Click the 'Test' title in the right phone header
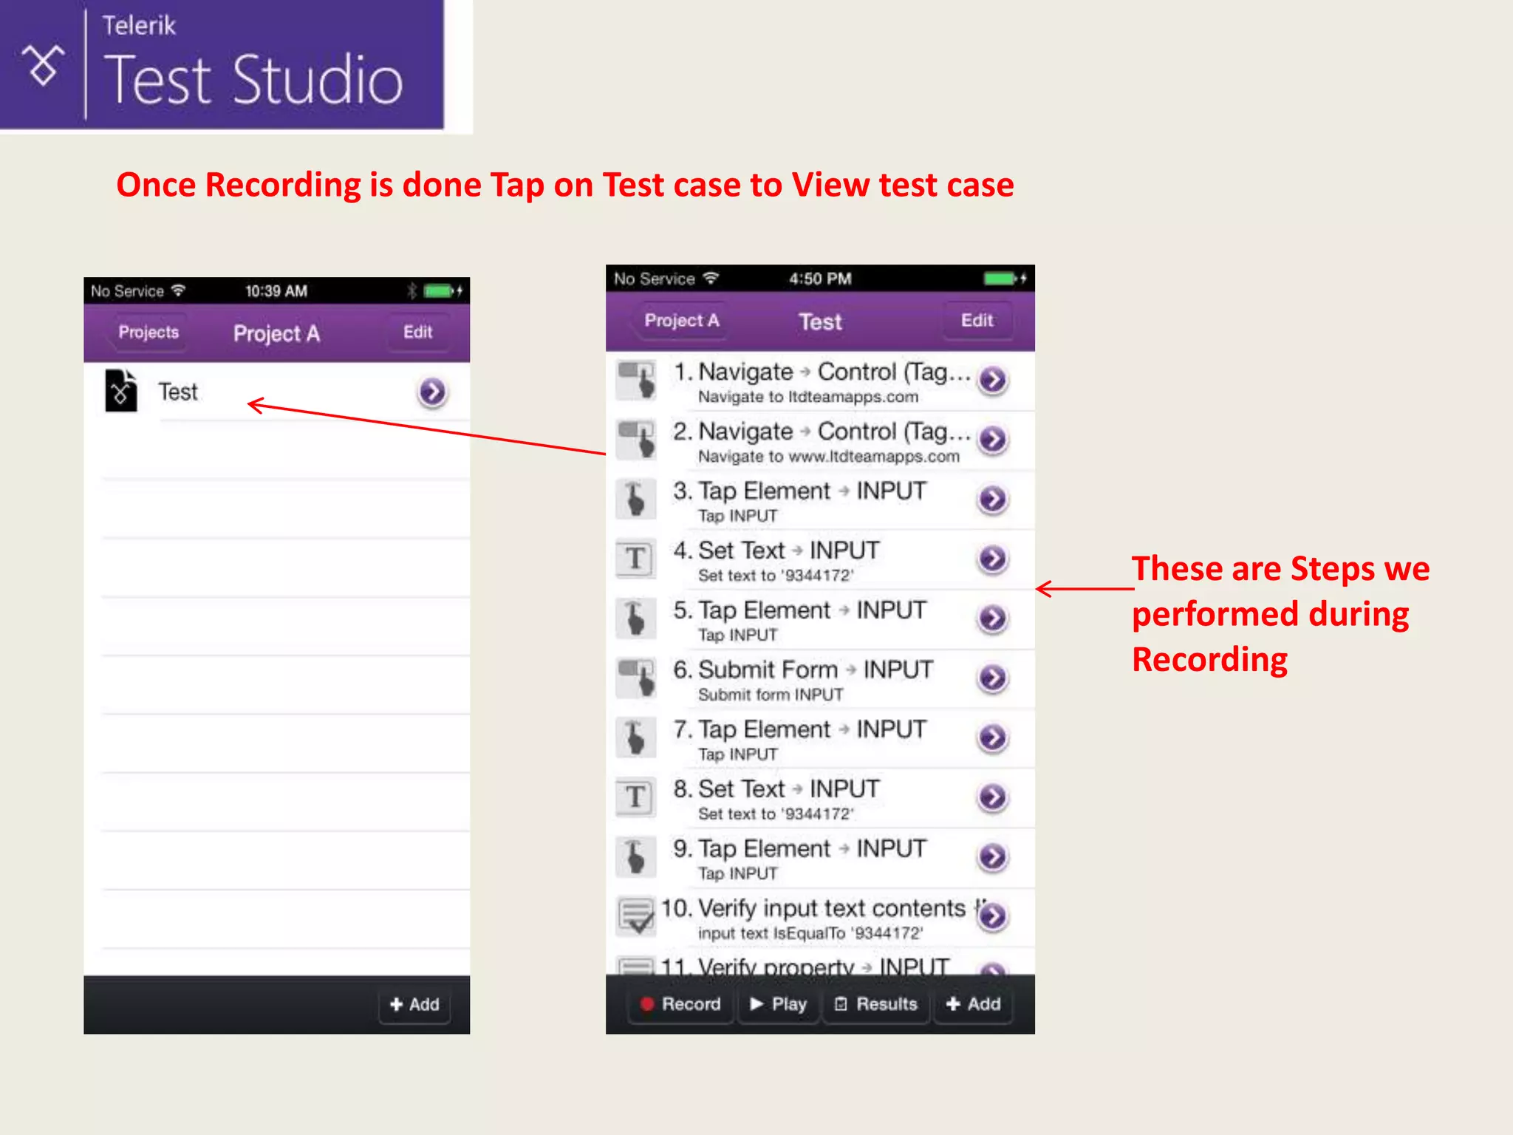This screenshot has height=1135, width=1513. click(820, 321)
